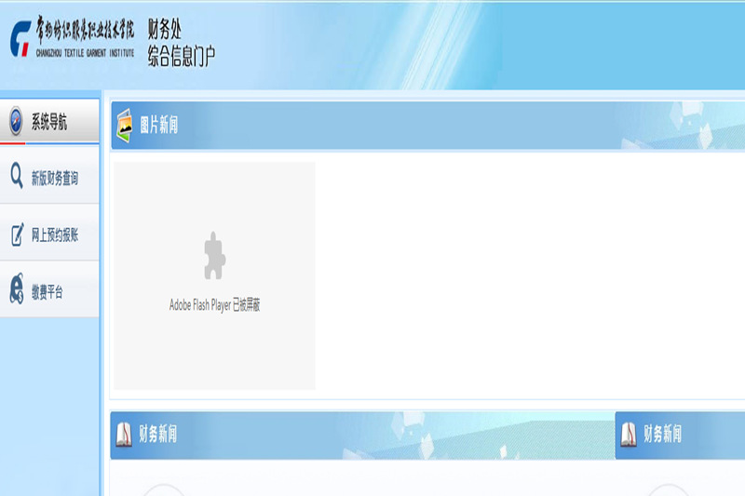Click the book icon in left 财务新闻 header

click(x=124, y=435)
